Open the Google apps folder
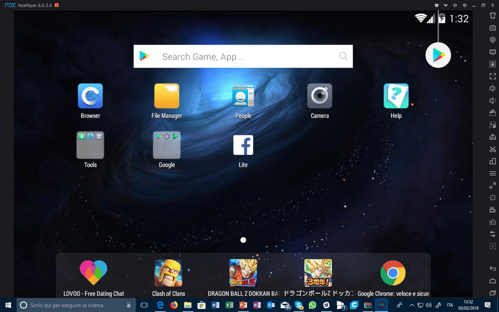This screenshot has width=499, height=312. click(x=167, y=145)
